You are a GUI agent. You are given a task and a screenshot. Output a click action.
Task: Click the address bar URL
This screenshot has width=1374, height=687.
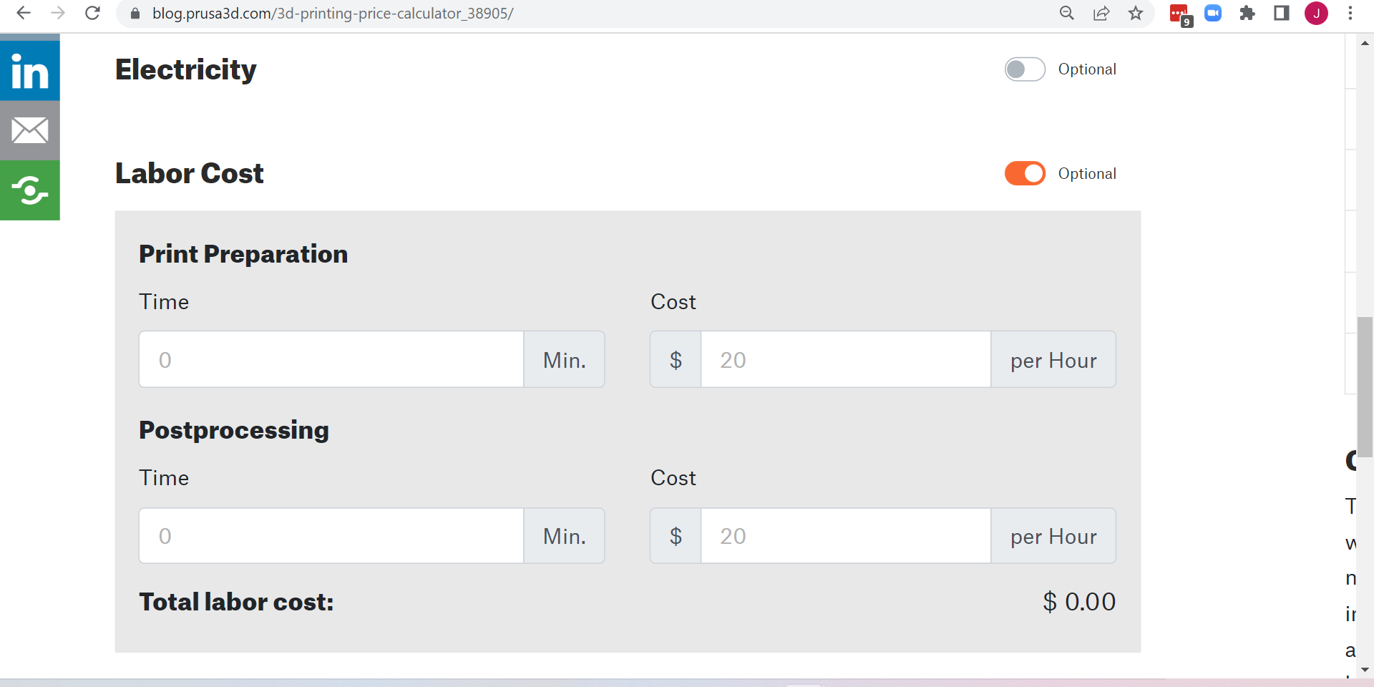coord(333,13)
